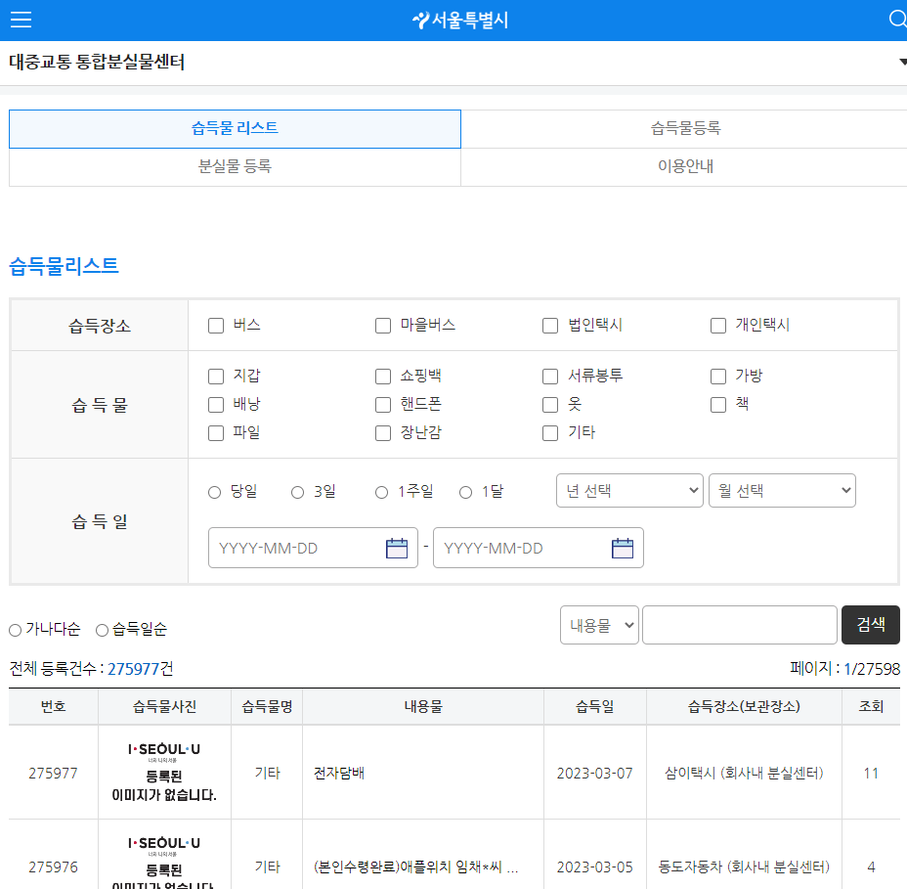Expand the 대중교통 통합분실물센터 selector chevron

900,61
